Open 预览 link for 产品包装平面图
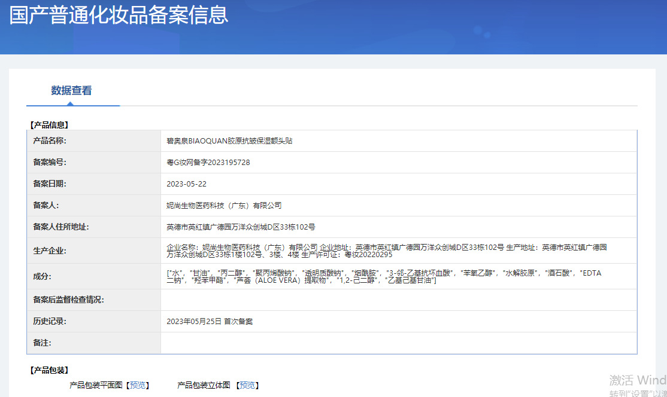Image resolution: width=667 pixels, height=397 pixels. click(x=137, y=385)
